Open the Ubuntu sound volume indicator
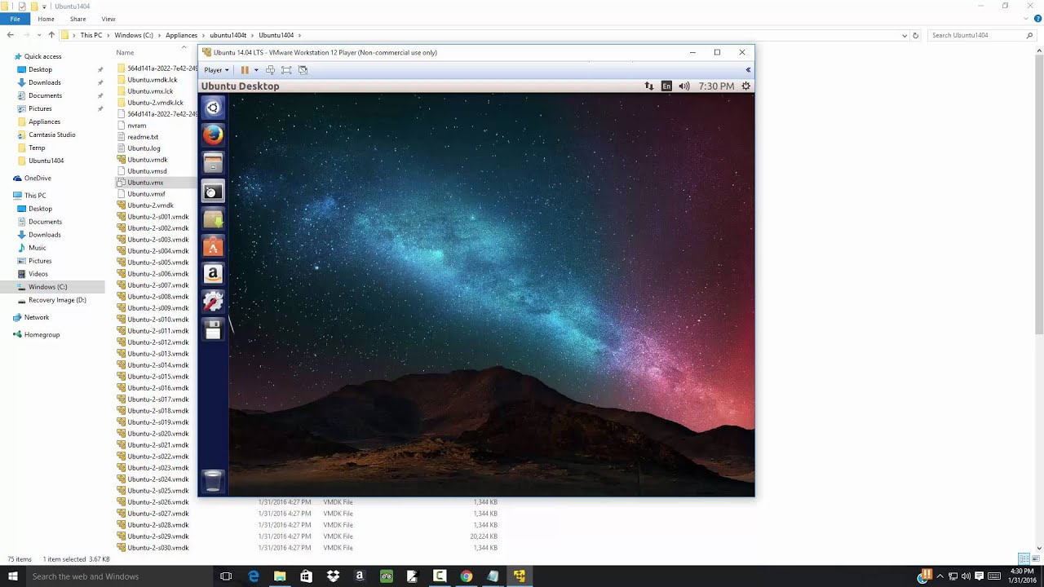 [684, 86]
